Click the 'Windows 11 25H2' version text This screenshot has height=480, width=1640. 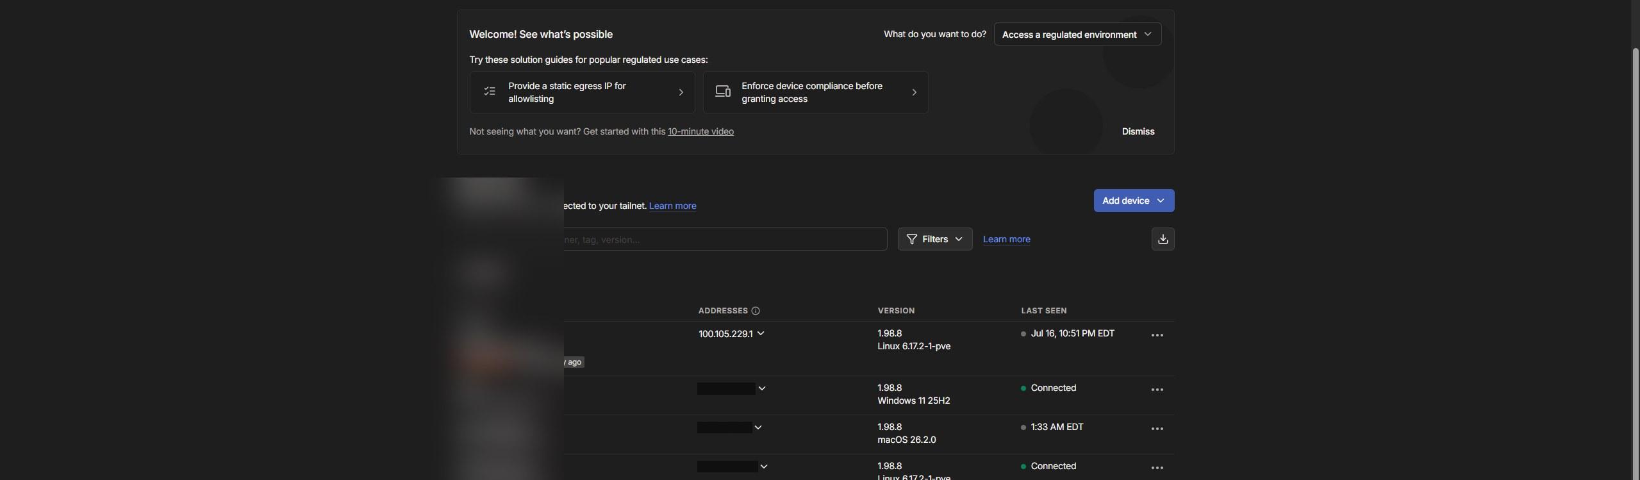click(913, 401)
